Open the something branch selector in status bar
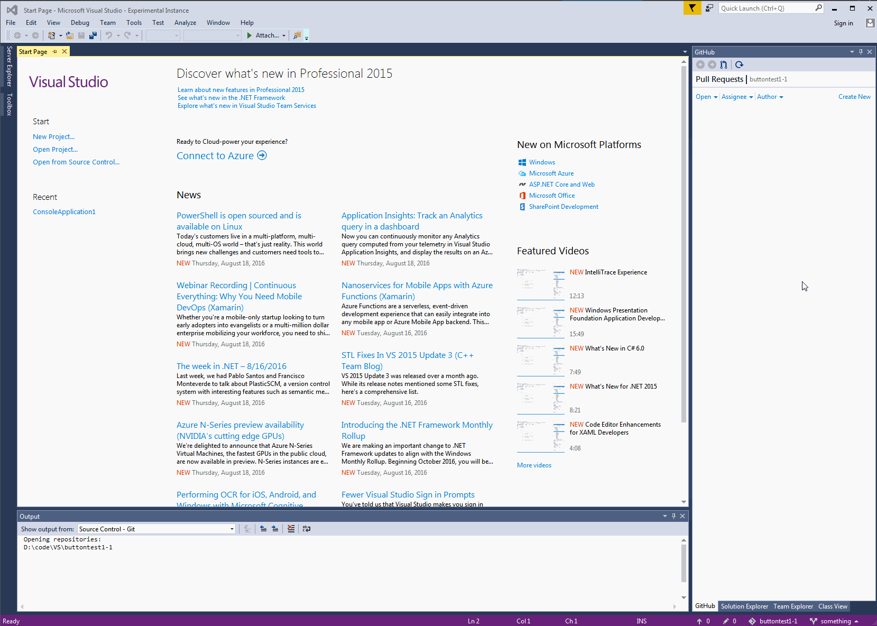The height and width of the screenshot is (626, 877). (x=834, y=621)
